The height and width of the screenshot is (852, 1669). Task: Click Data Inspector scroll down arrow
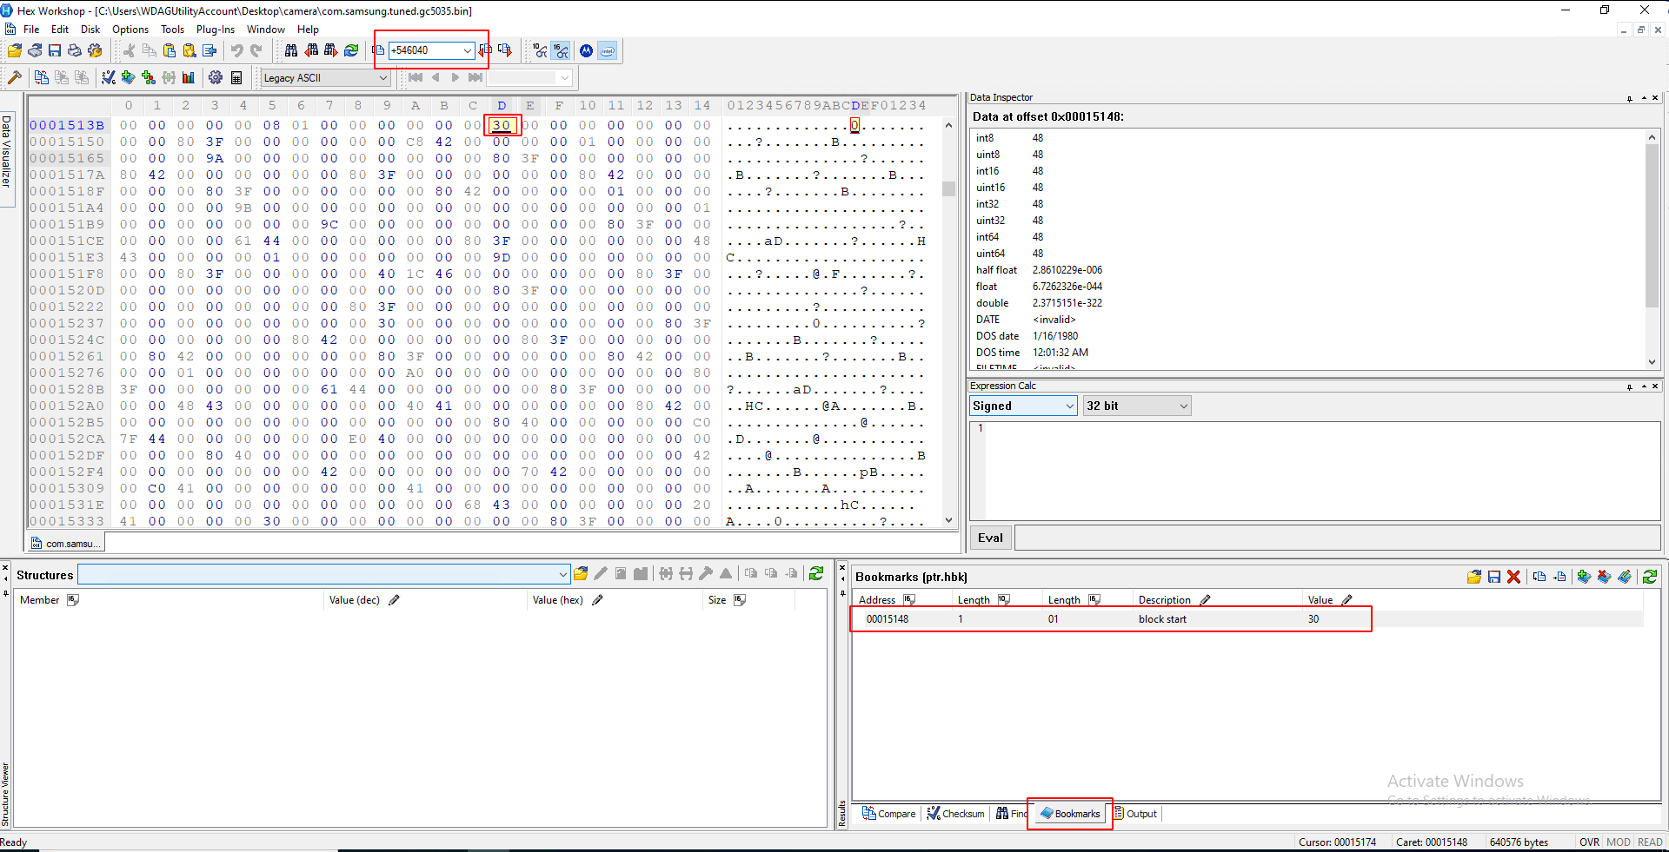tap(1652, 362)
